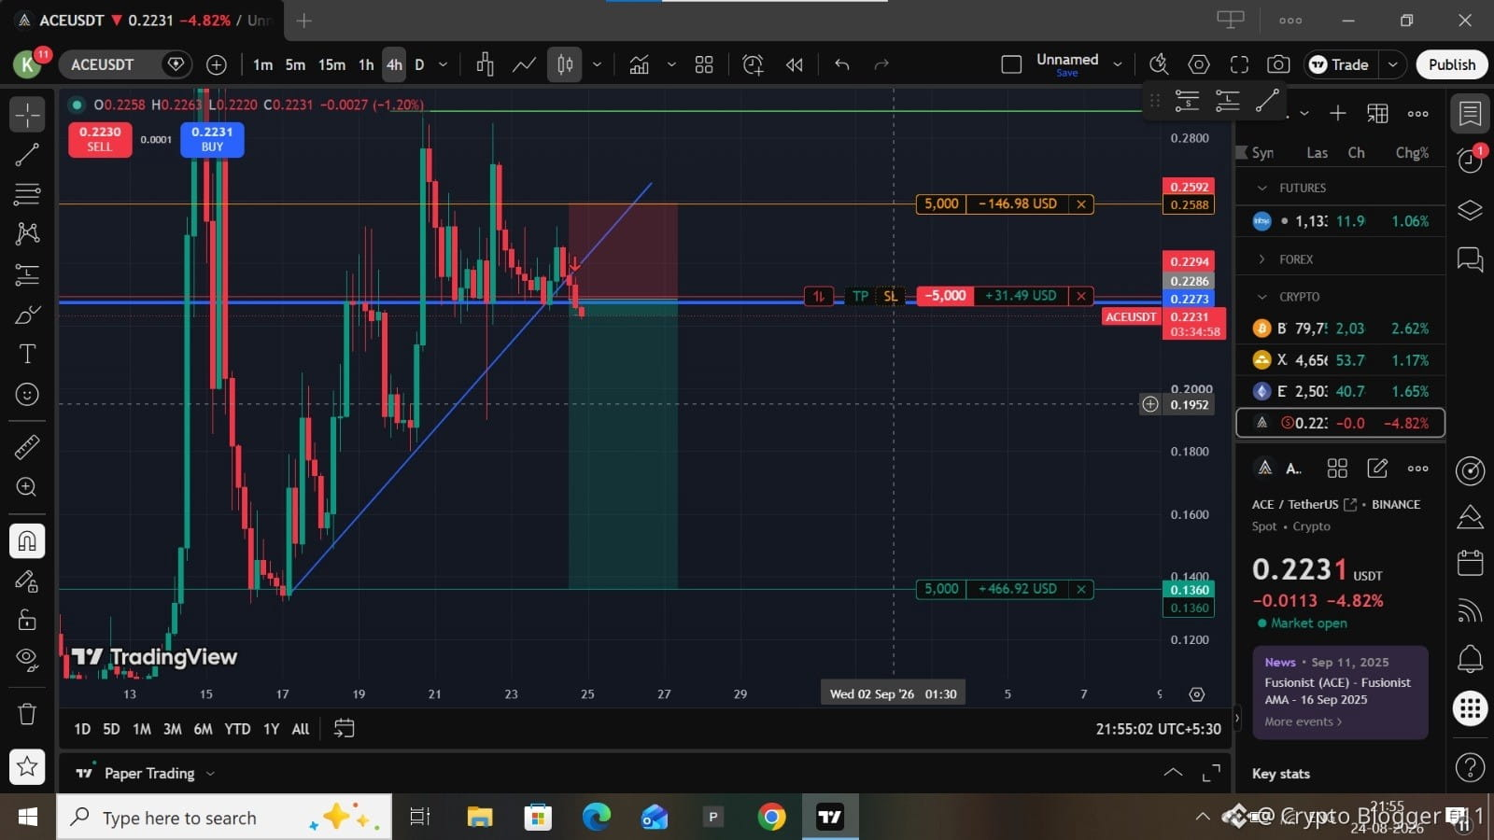1494x840 pixels.
Task: Undo the last chart action
Action: 842,64
